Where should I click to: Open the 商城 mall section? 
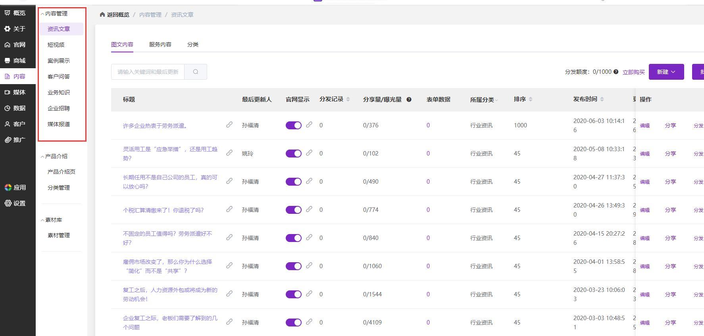click(15, 61)
